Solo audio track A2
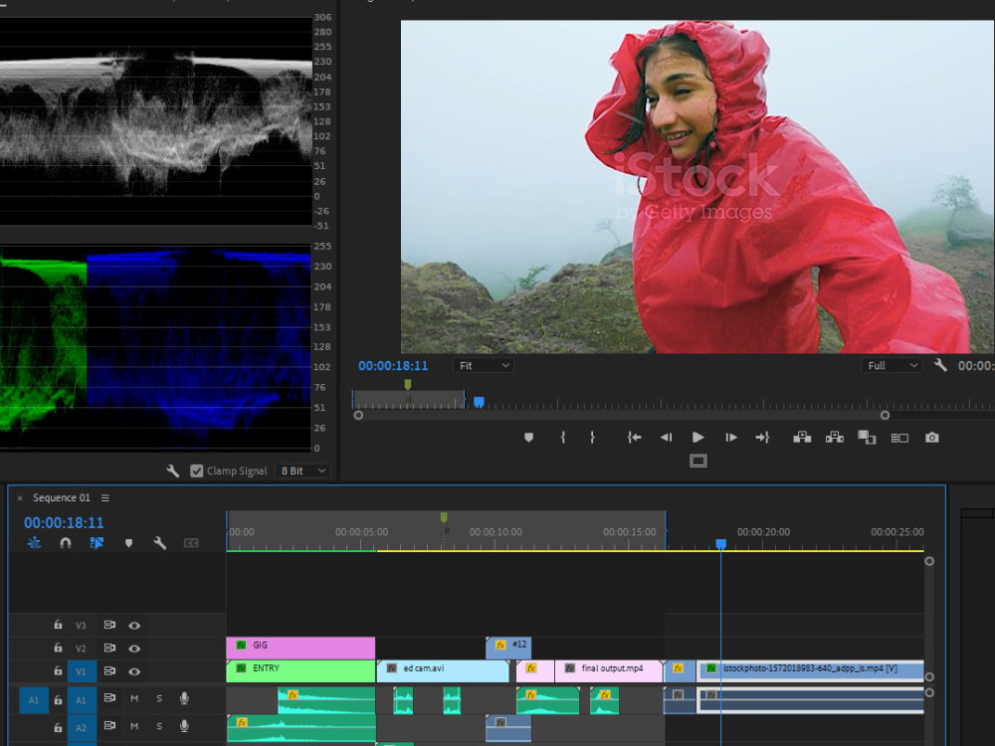This screenshot has height=746, width=995. 159,726
